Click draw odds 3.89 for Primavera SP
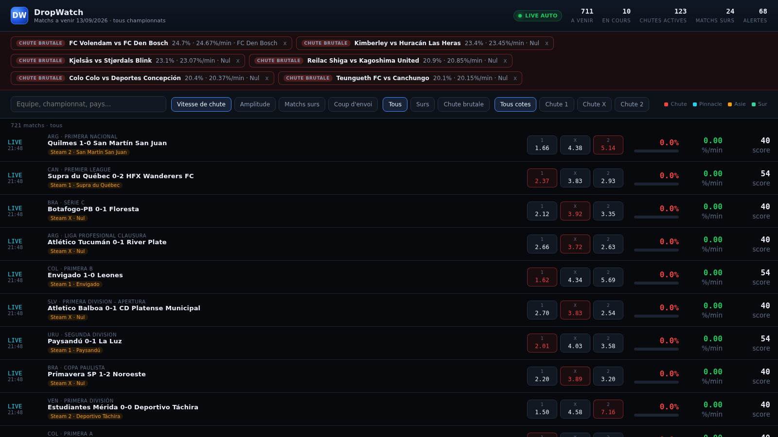The height and width of the screenshot is (437, 778). point(575,376)
